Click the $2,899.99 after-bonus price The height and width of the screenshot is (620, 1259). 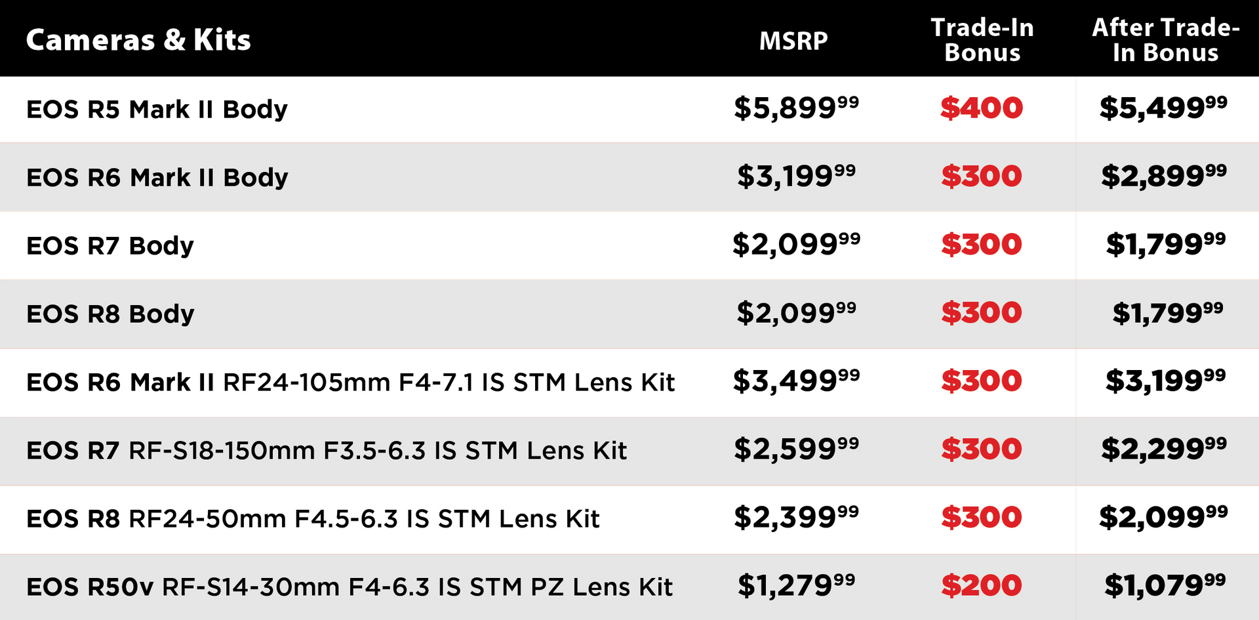point(1164,176)
